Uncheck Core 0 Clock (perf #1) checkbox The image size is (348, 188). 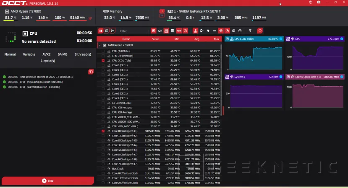(x=103, y=131)
